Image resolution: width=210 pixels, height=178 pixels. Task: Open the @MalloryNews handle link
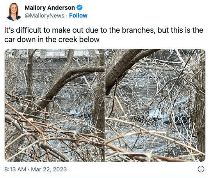coord(44,16)
